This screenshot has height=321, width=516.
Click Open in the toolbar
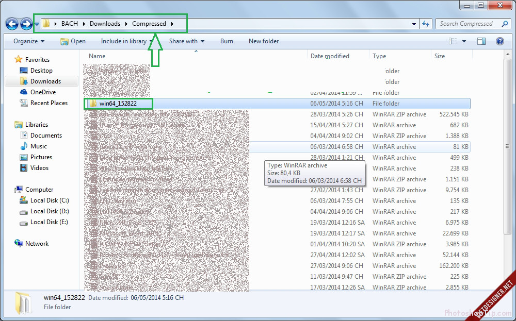pos(73,41)
